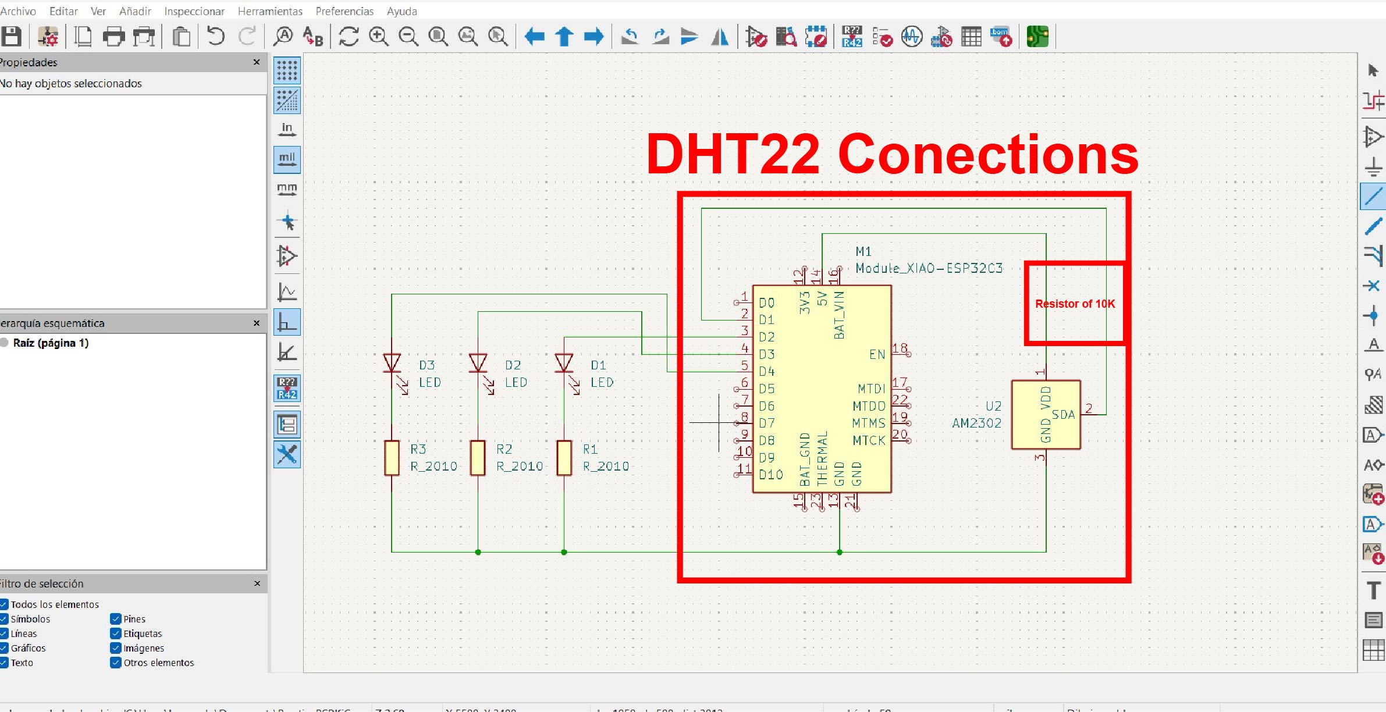Close the Filtro de selección panel

point(257,583)
